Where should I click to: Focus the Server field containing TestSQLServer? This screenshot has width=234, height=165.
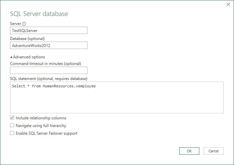(49, 30)
